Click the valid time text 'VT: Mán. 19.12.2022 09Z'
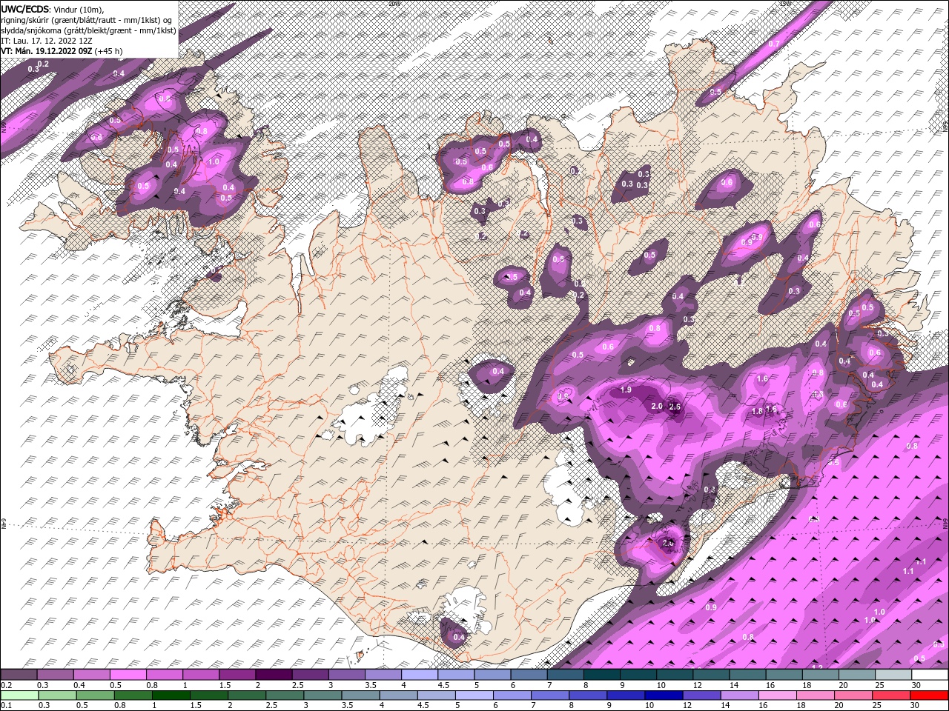Viewport: 949px width, 711px height. pyautogui.click(x=46, y=51)
